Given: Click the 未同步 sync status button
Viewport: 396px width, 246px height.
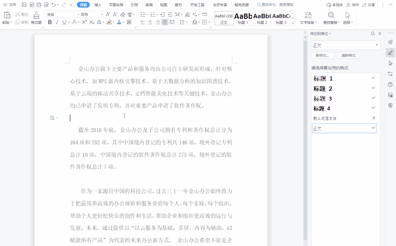Looking at the screenshot, I should pos(335,5).
